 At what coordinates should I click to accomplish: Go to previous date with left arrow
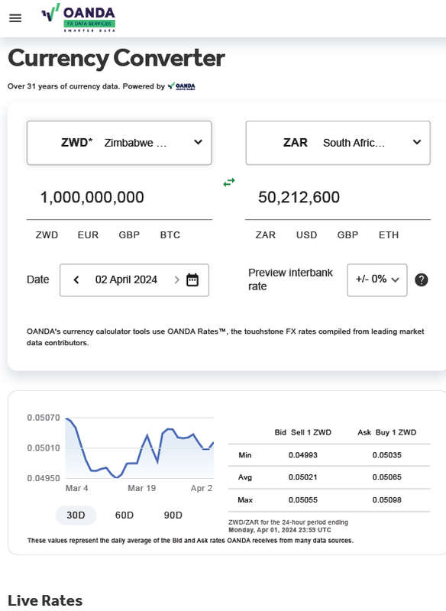(76, 280)
